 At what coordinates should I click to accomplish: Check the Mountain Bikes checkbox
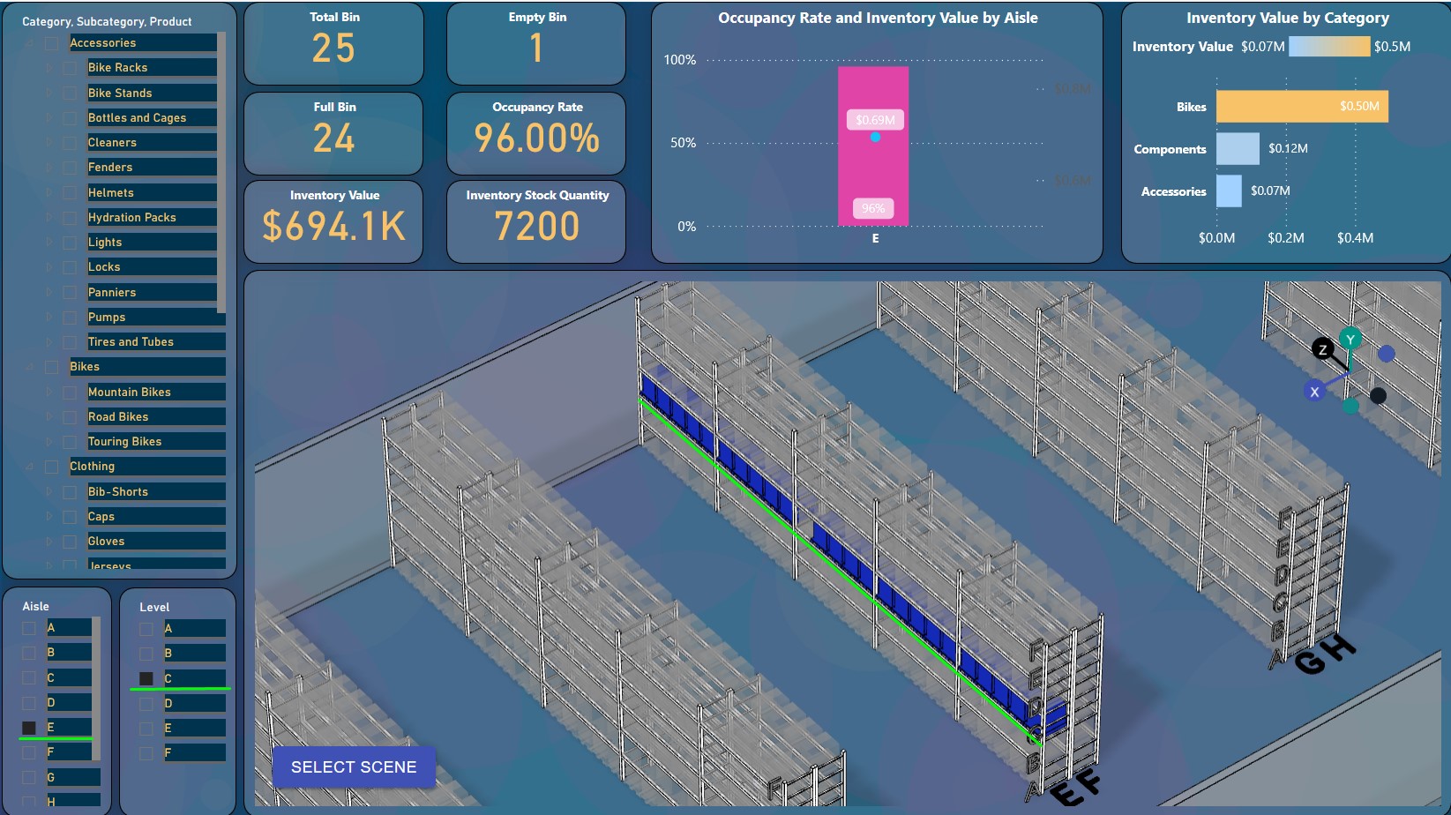tap(69, 391)
